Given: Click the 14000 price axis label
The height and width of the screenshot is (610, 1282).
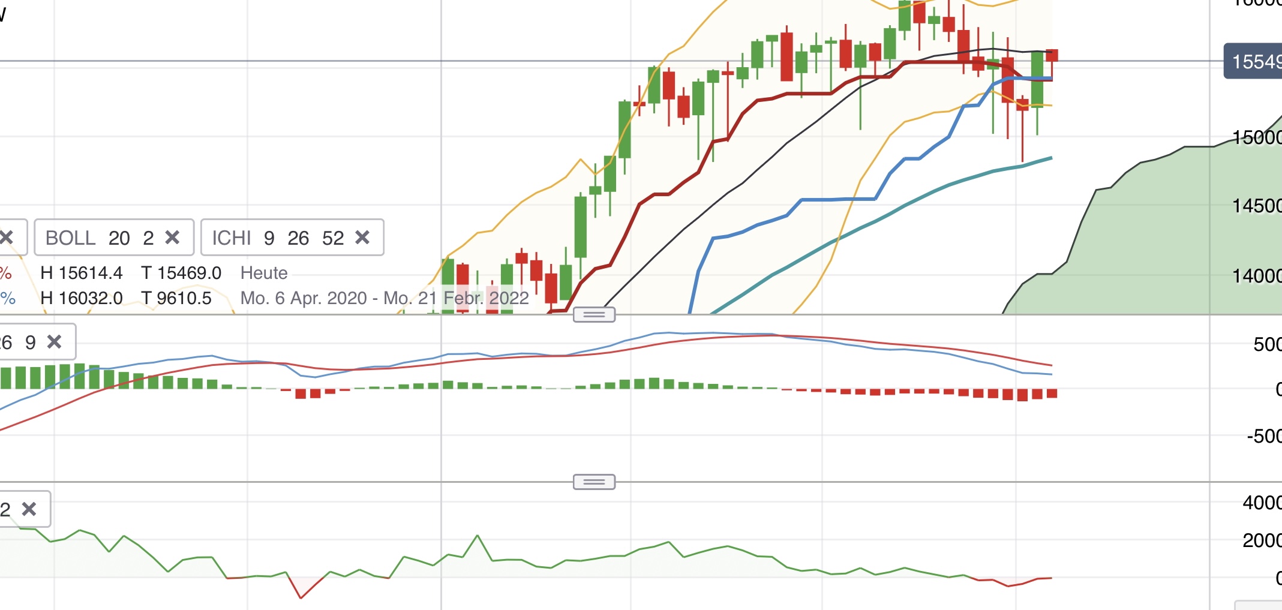Looking at the screenshot, I should coord(1257,276).
